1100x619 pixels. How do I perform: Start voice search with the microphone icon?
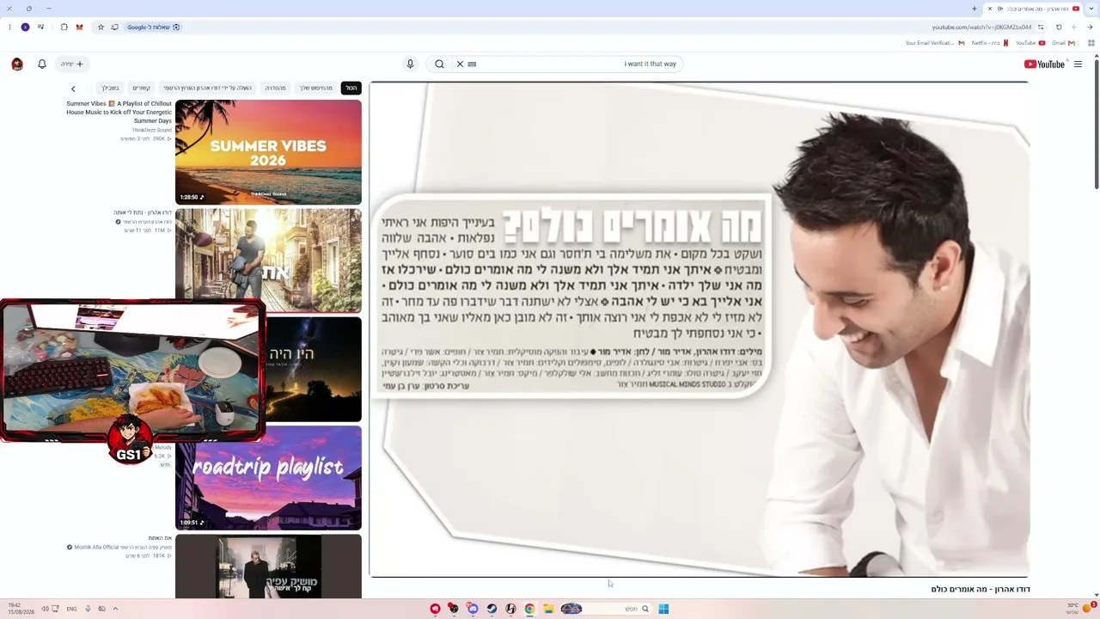point(410,64)
